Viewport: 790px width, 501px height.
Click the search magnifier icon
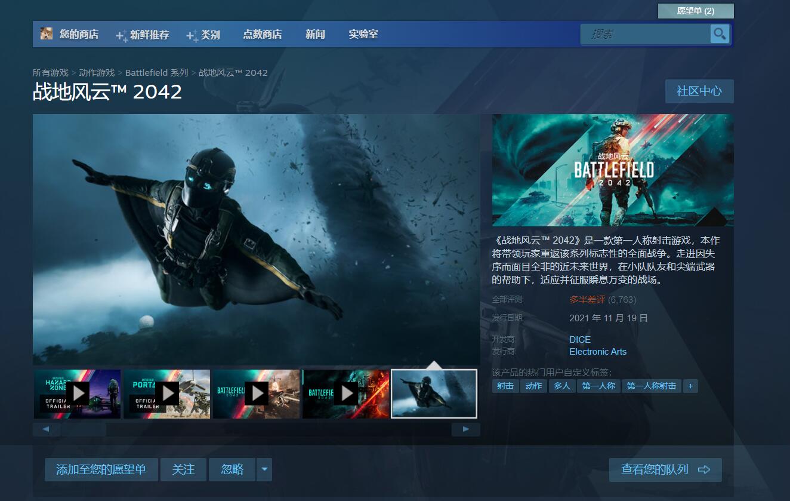[720, 34]
